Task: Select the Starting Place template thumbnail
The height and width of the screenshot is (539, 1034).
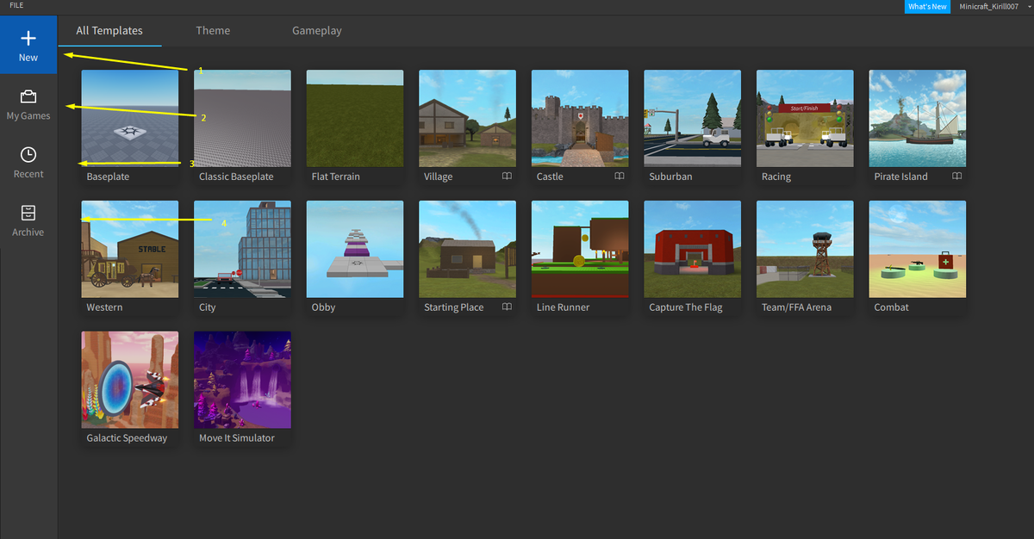Action: [467, 249]
